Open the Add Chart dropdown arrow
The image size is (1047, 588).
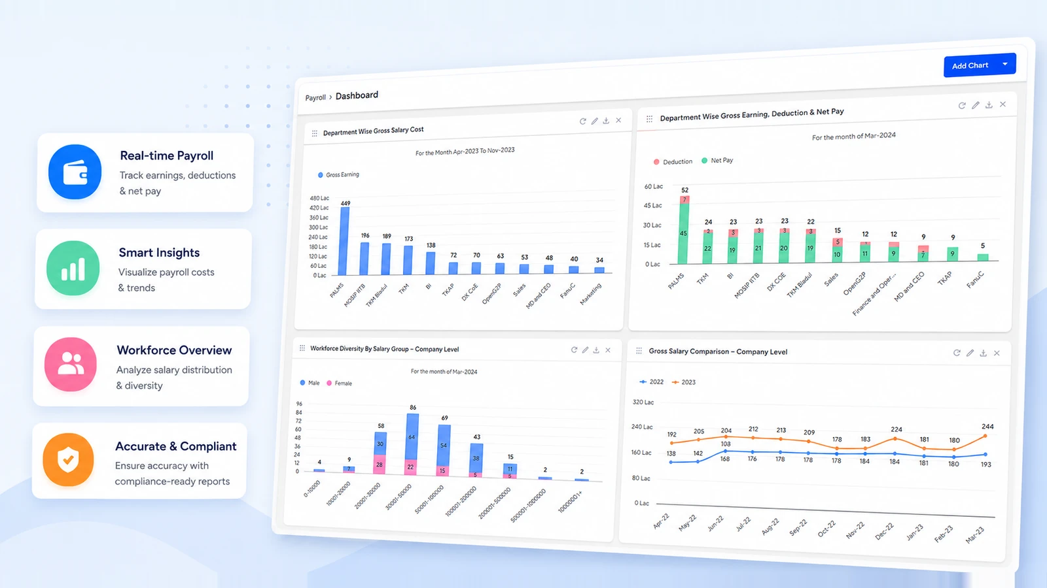1005,64
